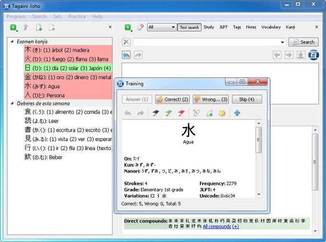This screenshot has height=242, width=326.
Task: Open the Program menu
Action: (16, 16)
